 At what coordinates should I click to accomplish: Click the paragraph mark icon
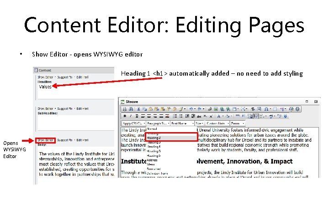coord(253,109)
